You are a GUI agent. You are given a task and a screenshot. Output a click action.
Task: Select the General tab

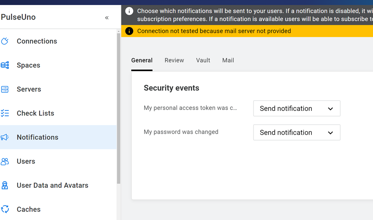142,61
